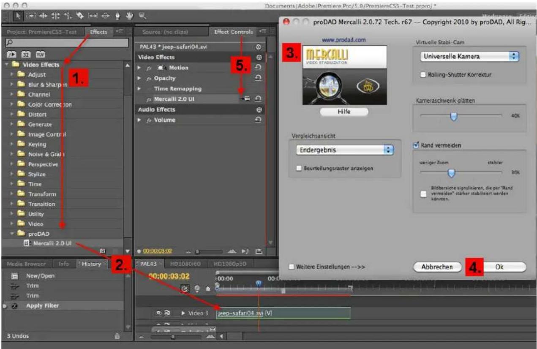Screen dimensions: 537x349
Task: Switch to the Effects tab
Action: [x=98, y=32]
